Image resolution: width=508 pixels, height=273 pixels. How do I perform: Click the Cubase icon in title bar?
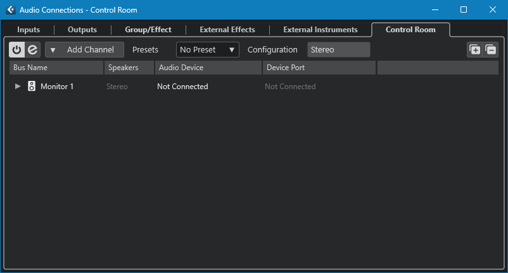[x=10, y=10]
